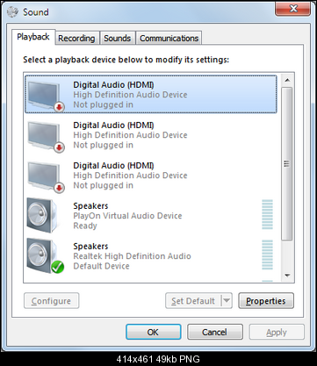Click the third 'Digital Audio (HDMI)' title

[x=113, y=166]
